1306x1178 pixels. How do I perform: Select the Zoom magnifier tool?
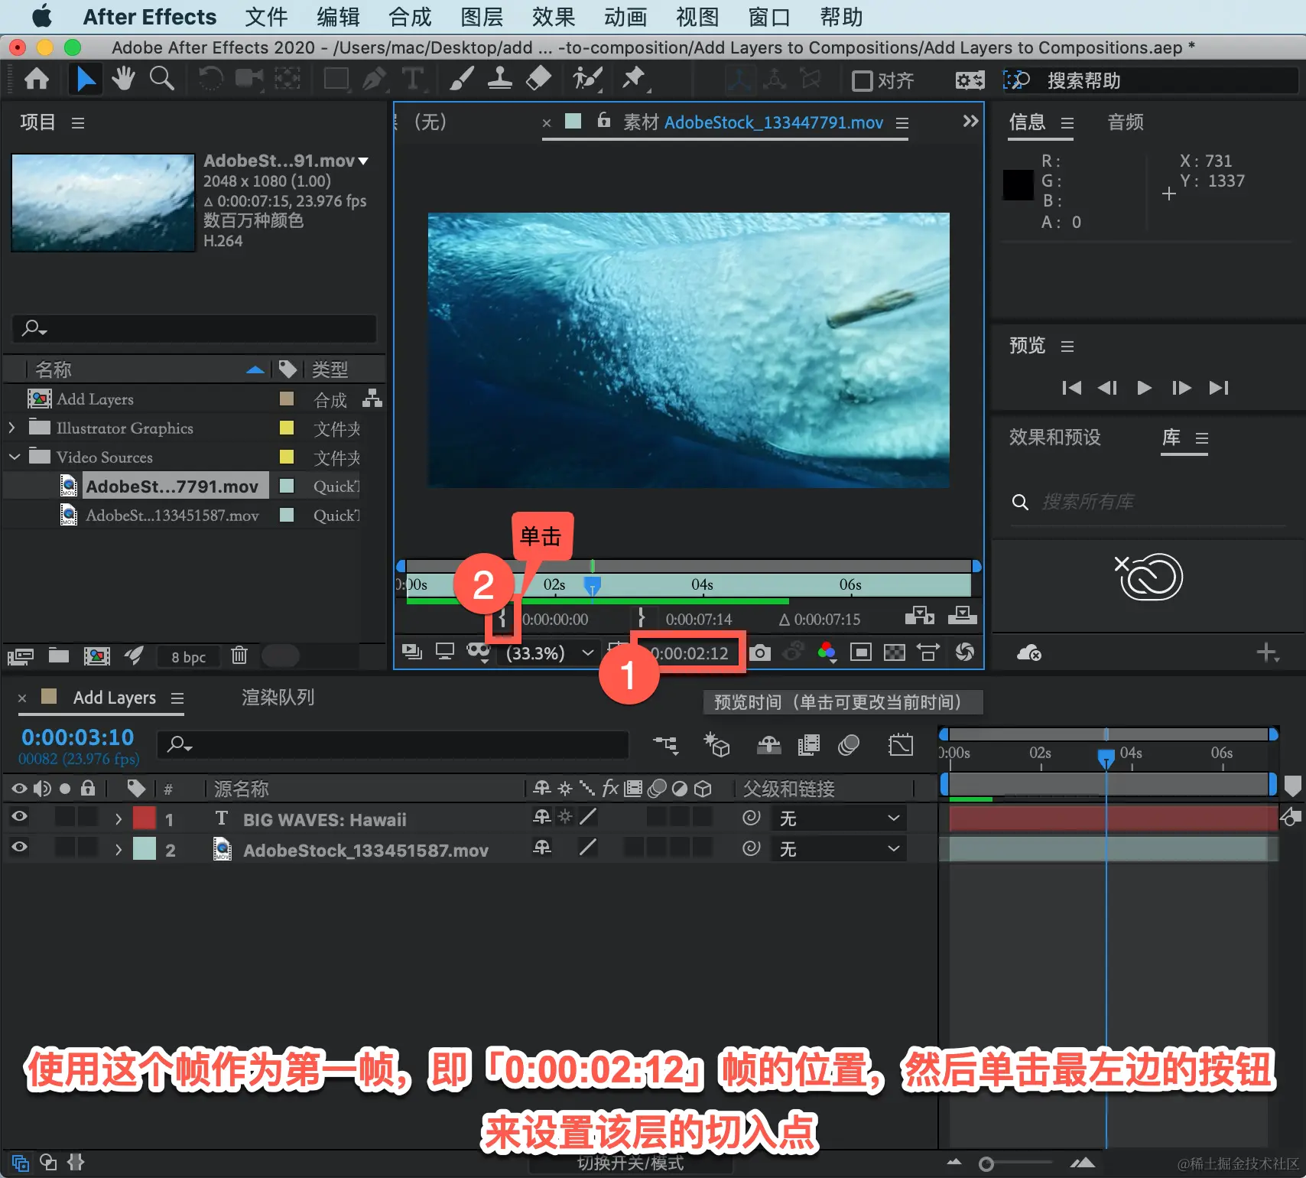pyautogui.click(x=161, y=79)
